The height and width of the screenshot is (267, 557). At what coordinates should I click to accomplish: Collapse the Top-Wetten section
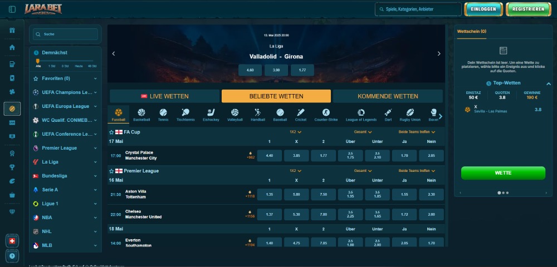coord(548,83)
